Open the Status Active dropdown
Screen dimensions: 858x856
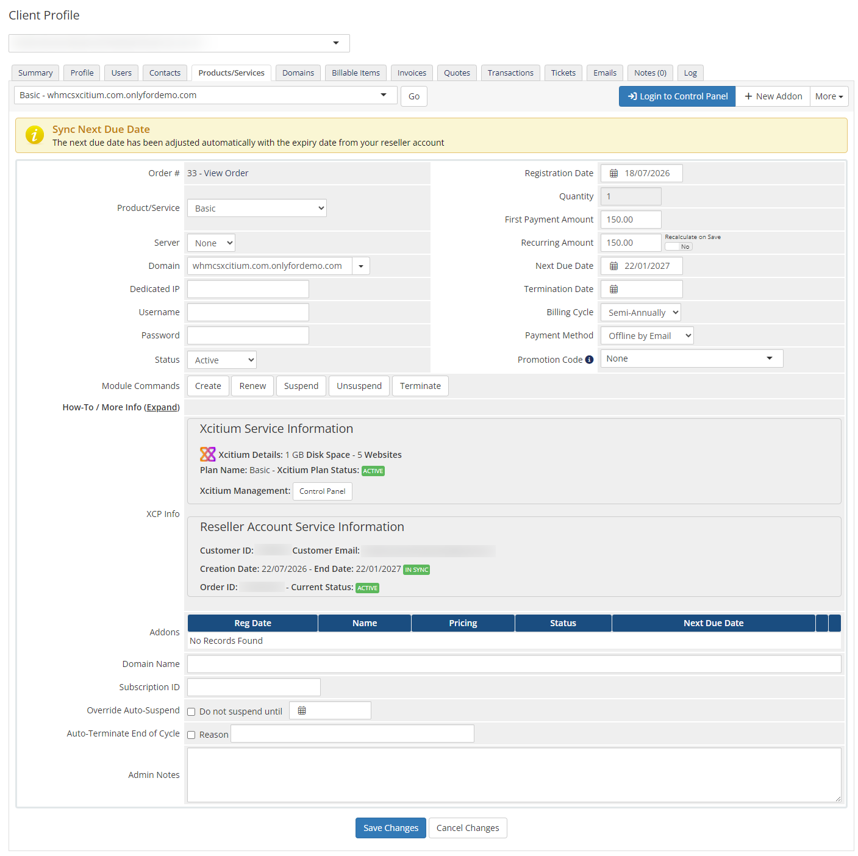[222, 360]
